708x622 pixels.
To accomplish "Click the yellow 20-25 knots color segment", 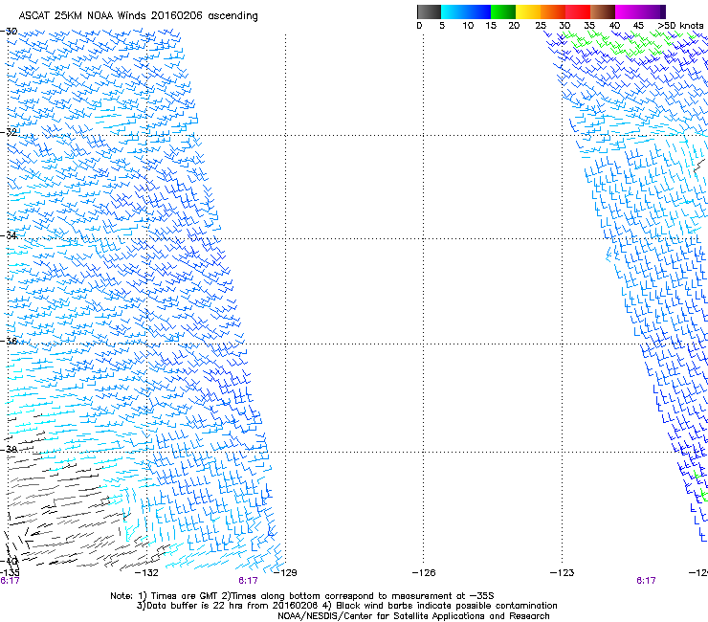I will (528, 11).
